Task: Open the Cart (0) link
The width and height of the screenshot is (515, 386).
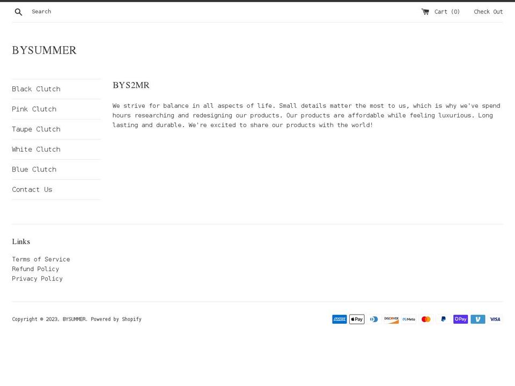Action: [440, 12]
